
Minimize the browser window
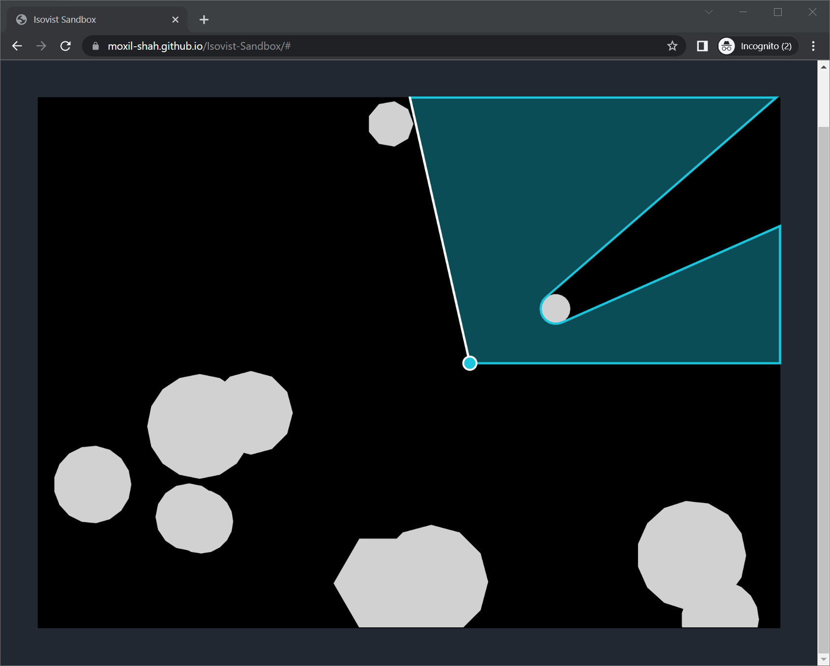(743, 12)
